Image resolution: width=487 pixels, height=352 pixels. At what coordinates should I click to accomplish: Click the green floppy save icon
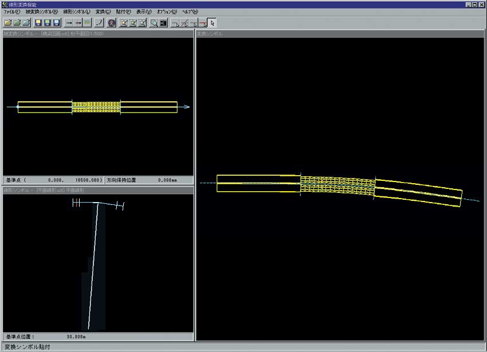[48, 23]
